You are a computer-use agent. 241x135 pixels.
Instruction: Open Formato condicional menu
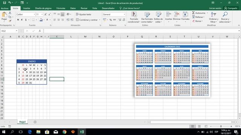[x=134, y=17]
